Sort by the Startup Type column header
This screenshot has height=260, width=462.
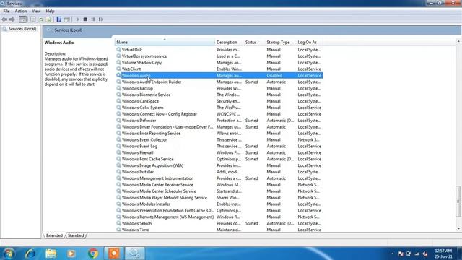pyautogui.click(x=280, y=43)
